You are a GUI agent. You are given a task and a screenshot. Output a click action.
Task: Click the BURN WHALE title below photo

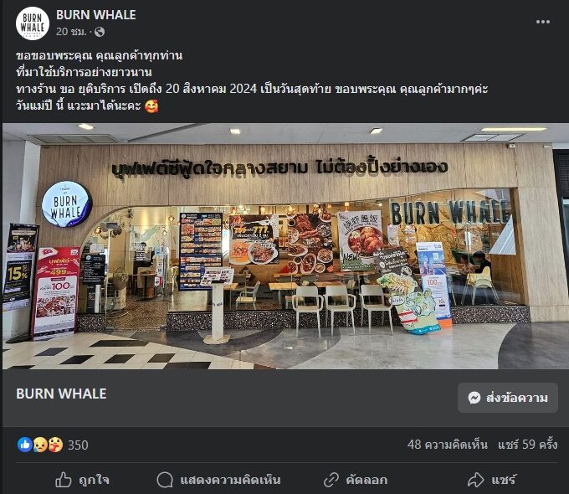(x=61, y=394)
